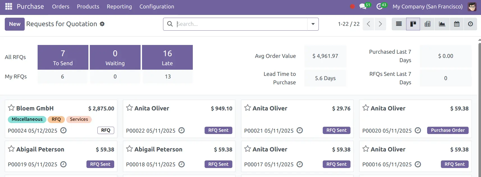The width and height of the screenshot is (481, 177).
Task: Expand the search options dropdown arrow
Action: [313, 24]
